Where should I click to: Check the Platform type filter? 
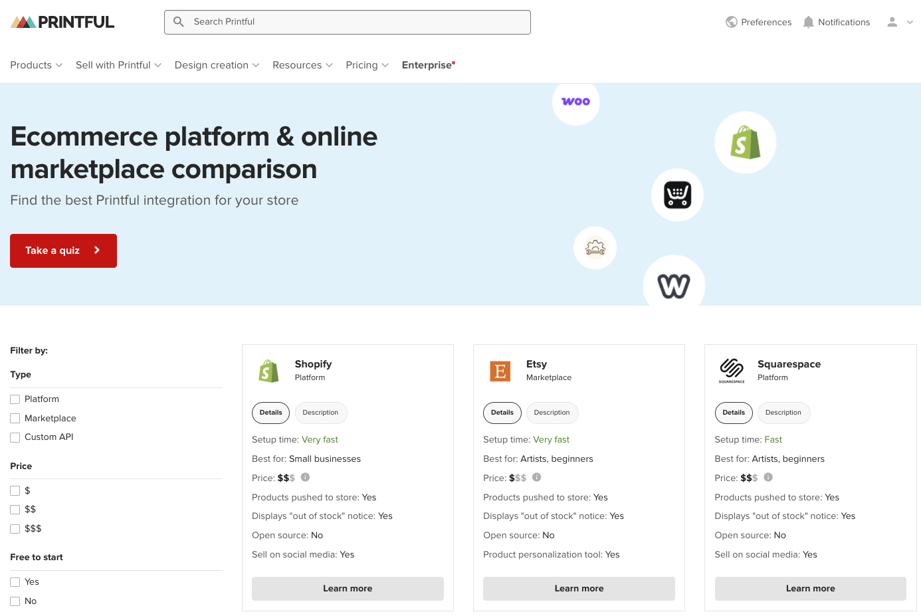[x=15, y=399]
